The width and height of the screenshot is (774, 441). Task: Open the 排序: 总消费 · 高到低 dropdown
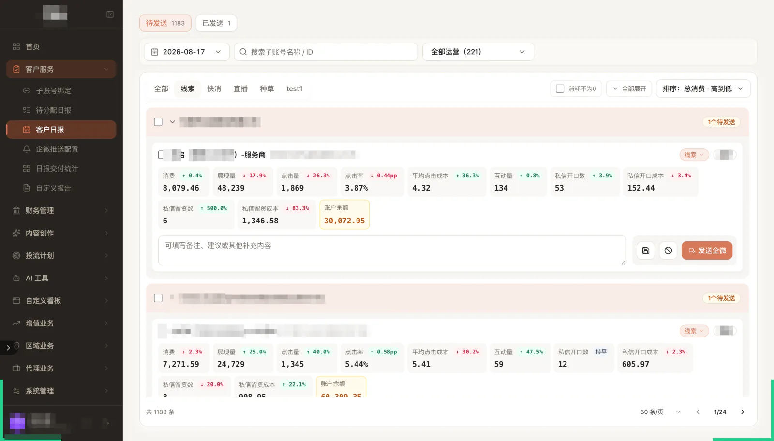(703, 88)
